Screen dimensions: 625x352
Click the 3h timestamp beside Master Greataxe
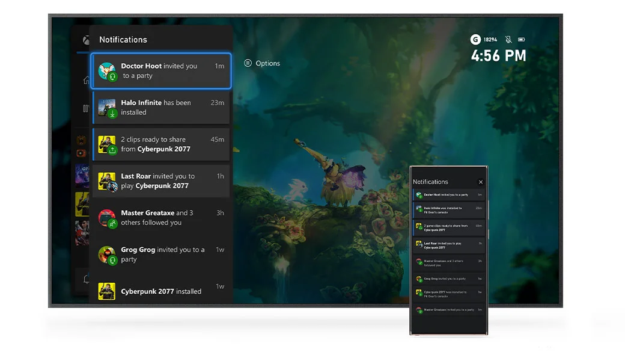point(221,213)
